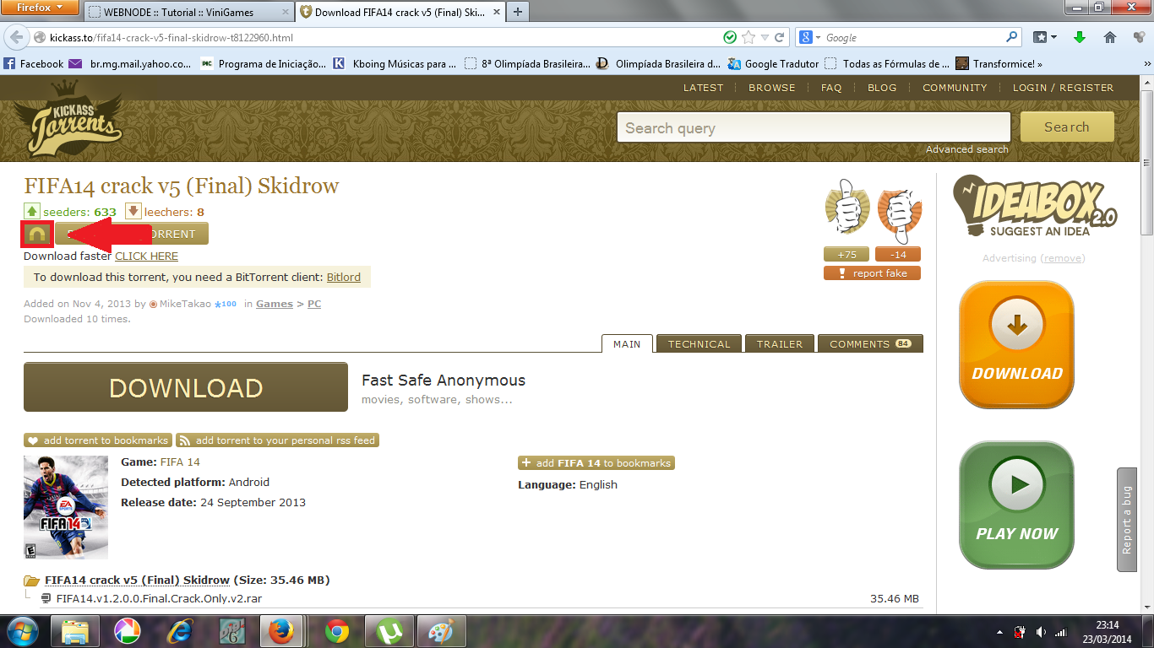Click the magnet link icon outlined in red
This screenshot has width=1154, height=648.
tap(38, 234)
